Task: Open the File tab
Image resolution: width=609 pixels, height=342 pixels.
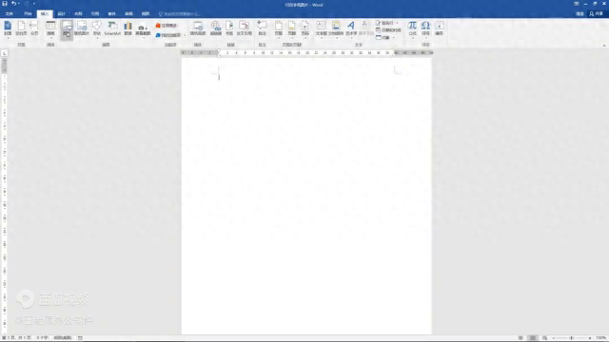Action: [x=9, y=13]
